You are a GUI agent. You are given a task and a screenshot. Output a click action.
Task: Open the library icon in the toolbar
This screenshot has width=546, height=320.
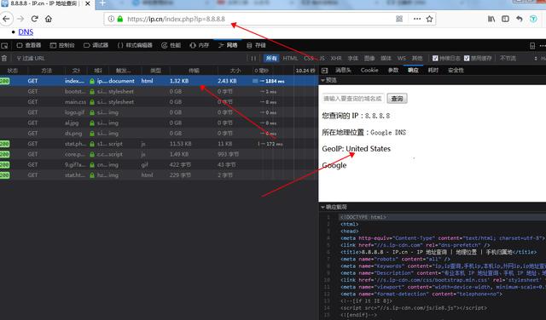(x=491, y=19)
